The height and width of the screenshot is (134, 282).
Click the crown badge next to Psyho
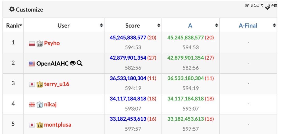click(40, 43)
